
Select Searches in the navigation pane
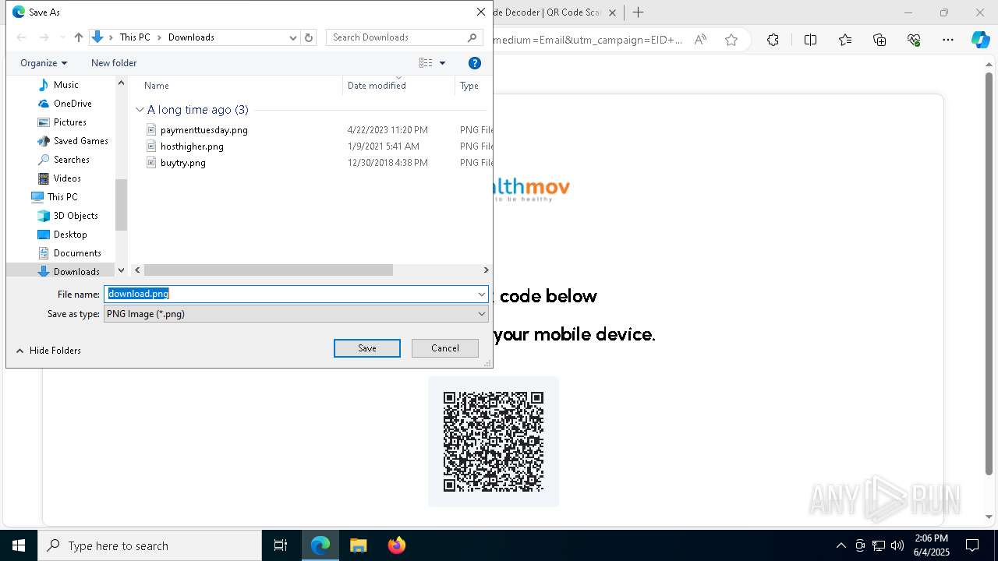coord(71,160)
